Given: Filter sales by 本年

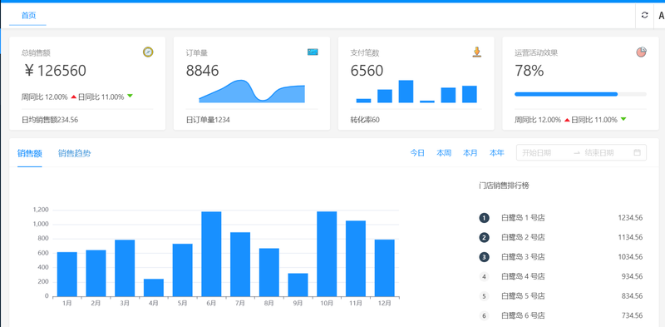Looking at the screenshot, I should click(496, 153).
